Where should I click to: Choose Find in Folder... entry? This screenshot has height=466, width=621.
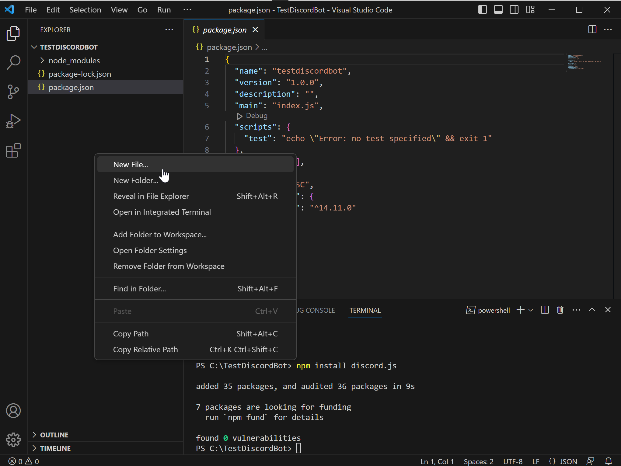point(195,289)
